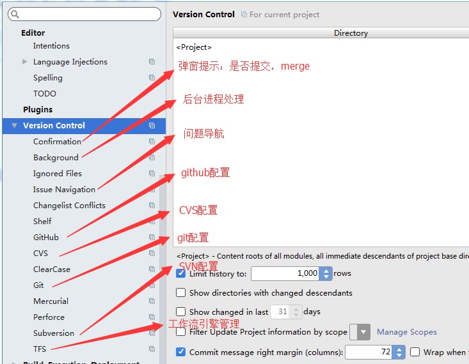Click project-level icon beside Changelist Conflicts
469x364 pixels.
click(x=152, y=205)
